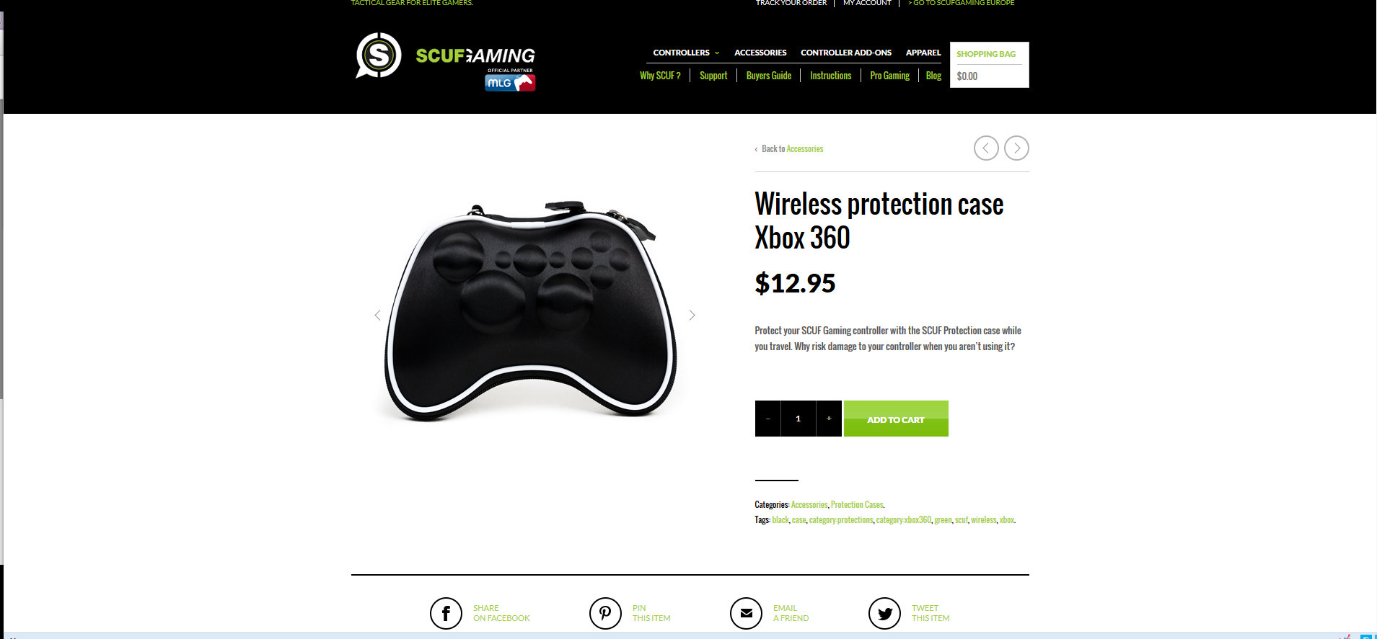
Task: Show previous product image arrow
Action: click(x=377, y=315)
